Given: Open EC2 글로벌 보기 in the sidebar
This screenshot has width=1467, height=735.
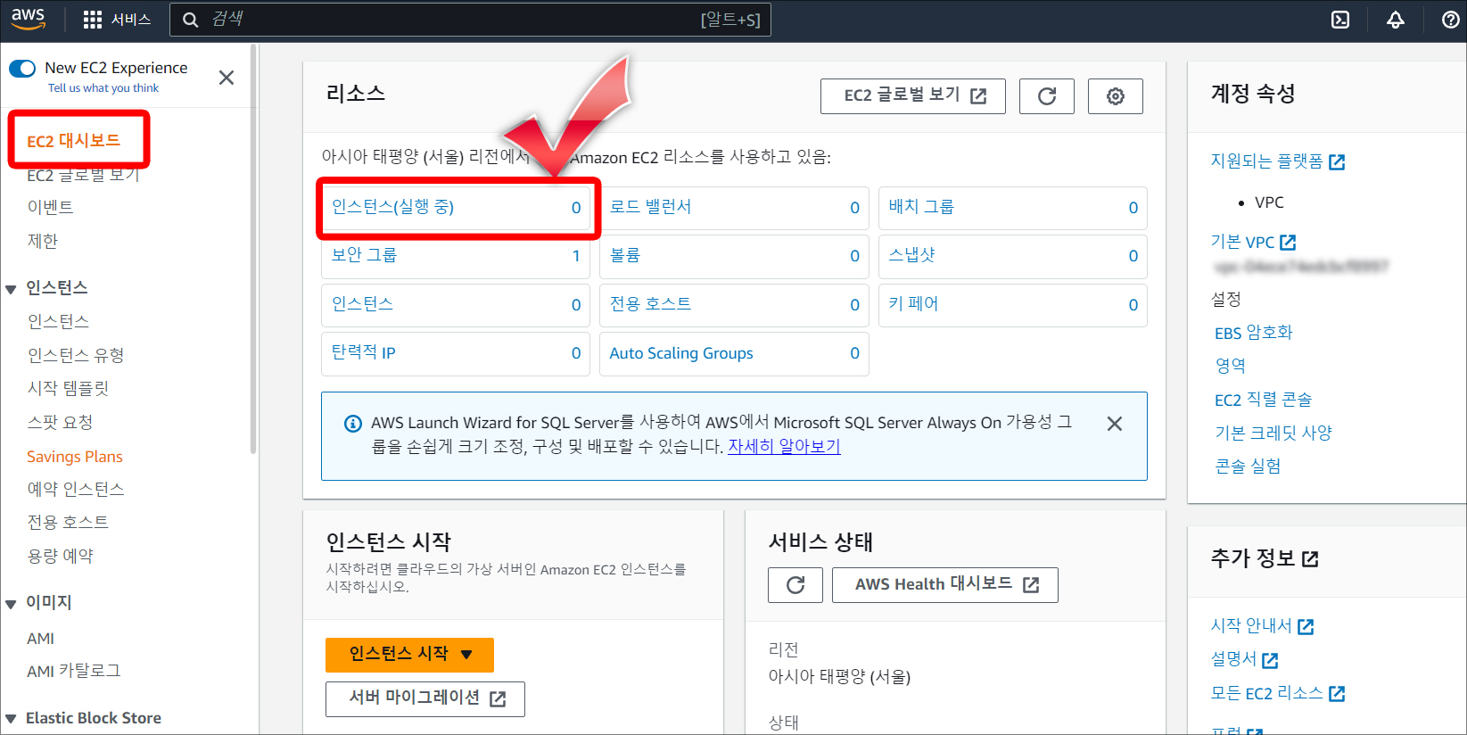Looking at the screenshot, I should coord(83,176).
